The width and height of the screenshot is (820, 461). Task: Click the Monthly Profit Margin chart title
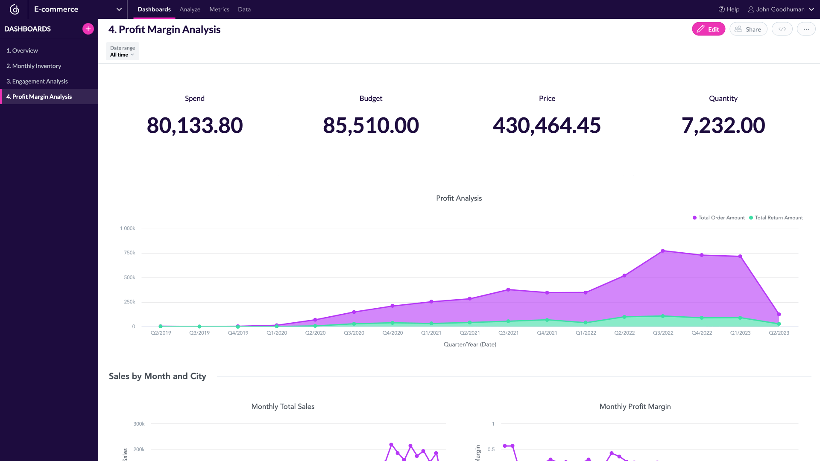[x=635, y=406]
